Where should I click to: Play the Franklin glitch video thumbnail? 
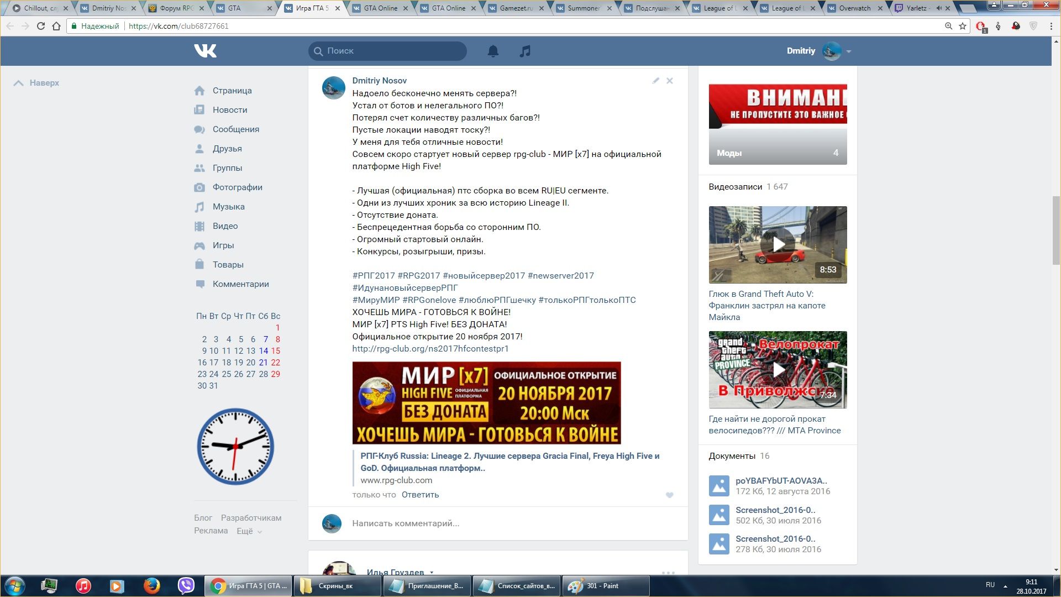click(778, 245)
